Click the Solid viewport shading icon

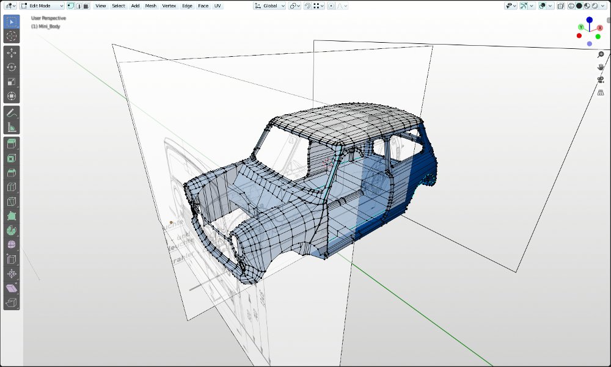coord(579,5)
